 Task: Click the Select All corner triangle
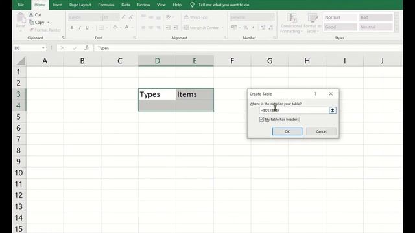(x=21, y=61)
